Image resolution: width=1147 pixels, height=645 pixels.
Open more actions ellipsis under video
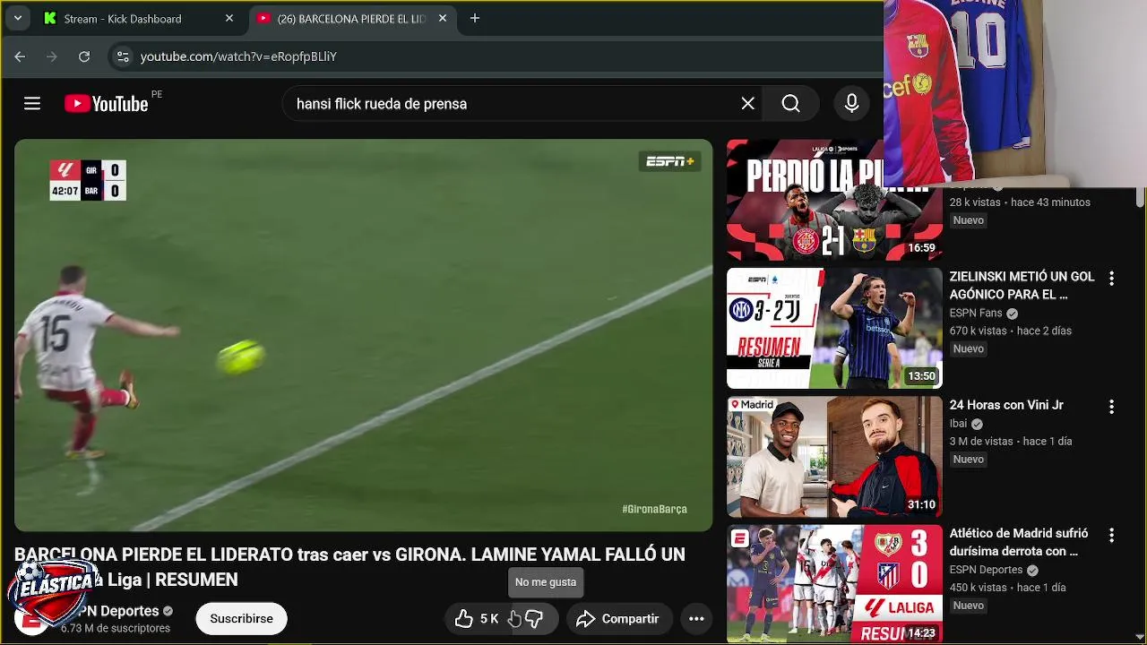[x=696, y=619]
